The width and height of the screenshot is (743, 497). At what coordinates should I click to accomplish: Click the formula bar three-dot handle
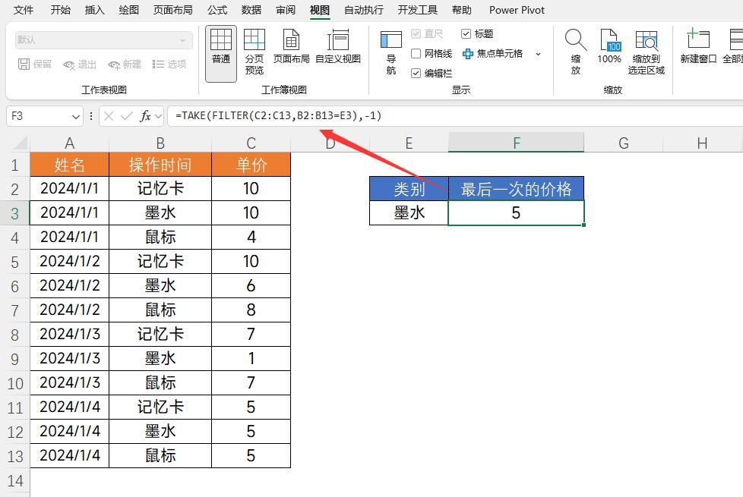[x=91, y=116]
